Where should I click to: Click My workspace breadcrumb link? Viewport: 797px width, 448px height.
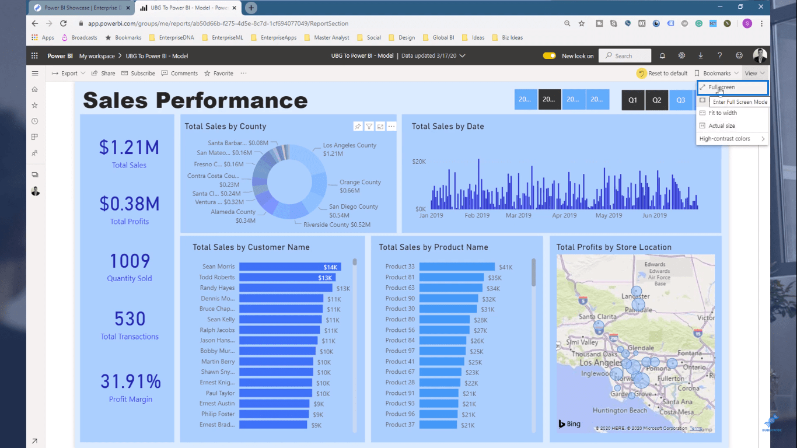[97, 56]
